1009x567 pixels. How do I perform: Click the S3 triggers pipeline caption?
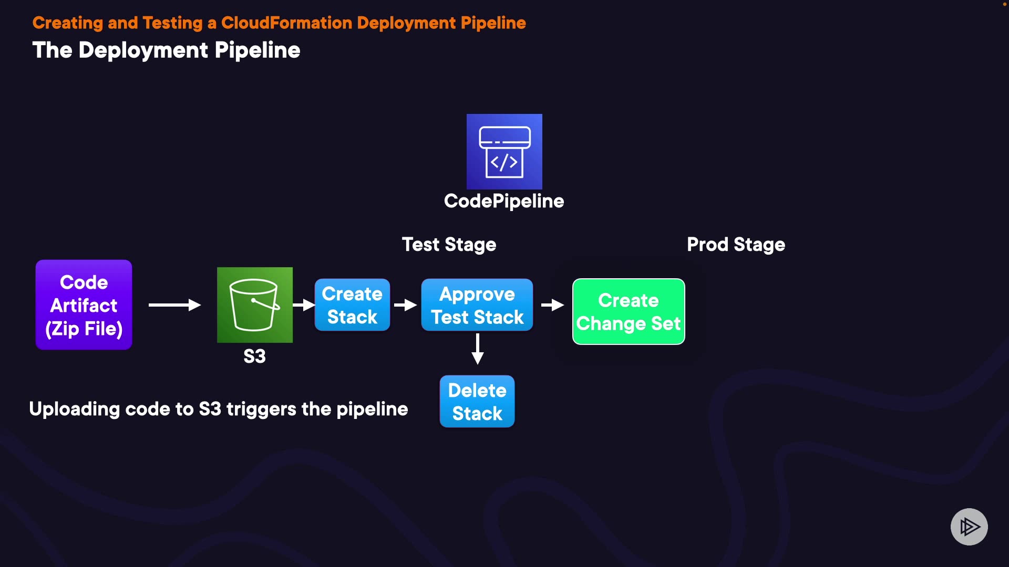(218, 409)
